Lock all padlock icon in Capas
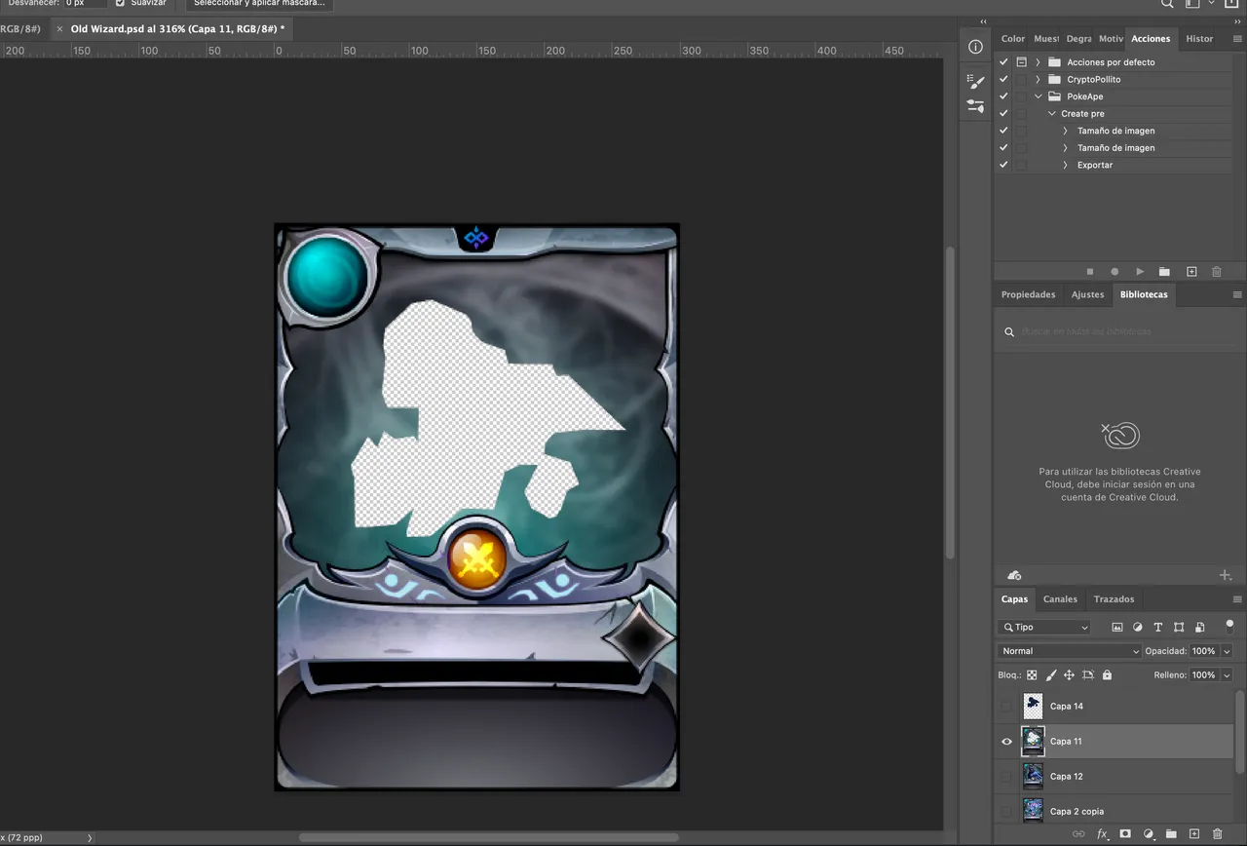 pos(1107,674)
